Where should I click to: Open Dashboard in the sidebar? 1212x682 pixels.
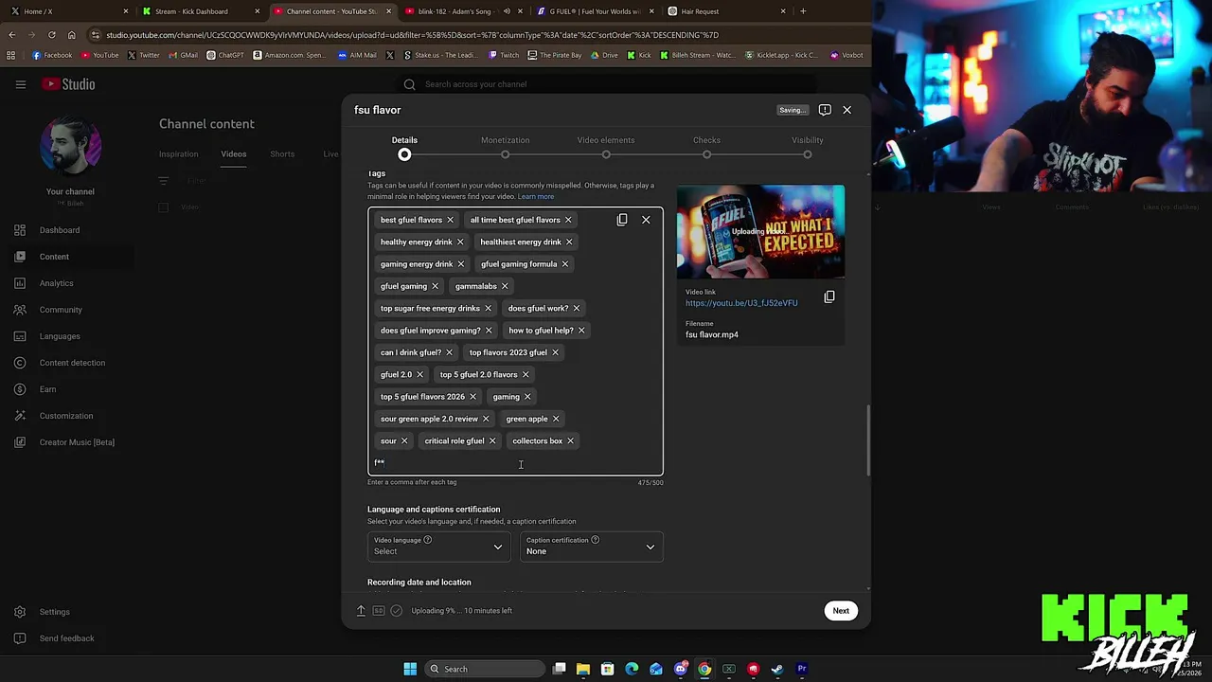pyautogui.click(x=60, y=230)
